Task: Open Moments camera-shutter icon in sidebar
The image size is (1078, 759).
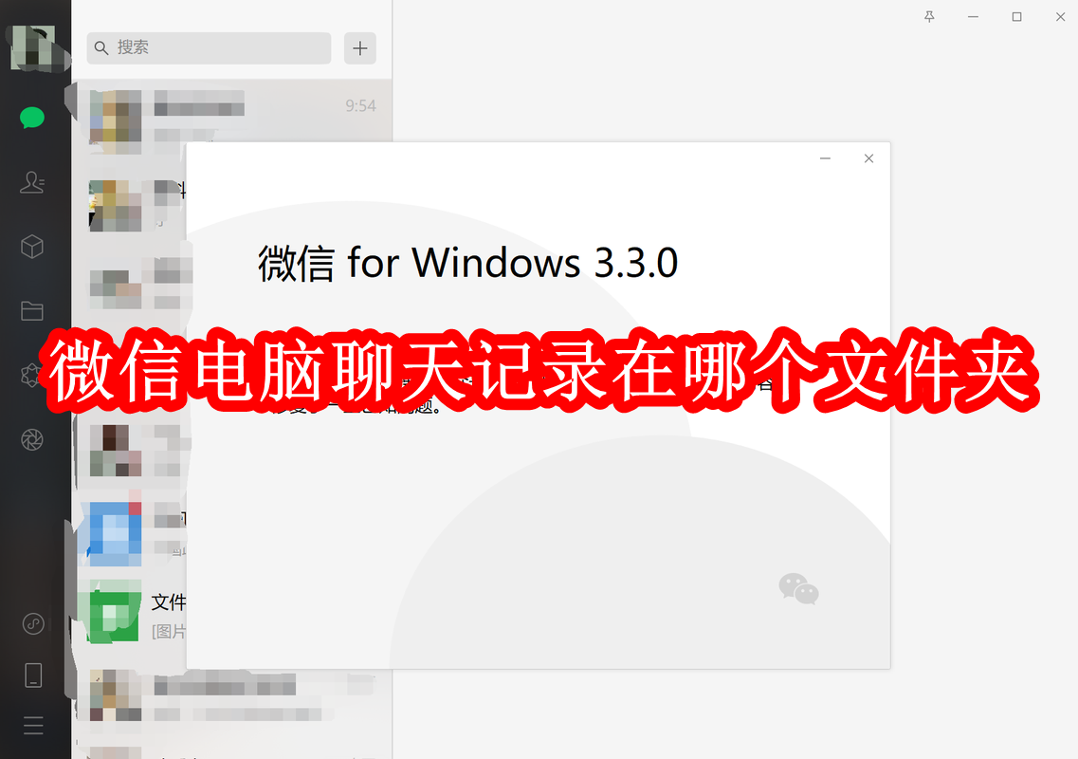Action: pos(32,439)
